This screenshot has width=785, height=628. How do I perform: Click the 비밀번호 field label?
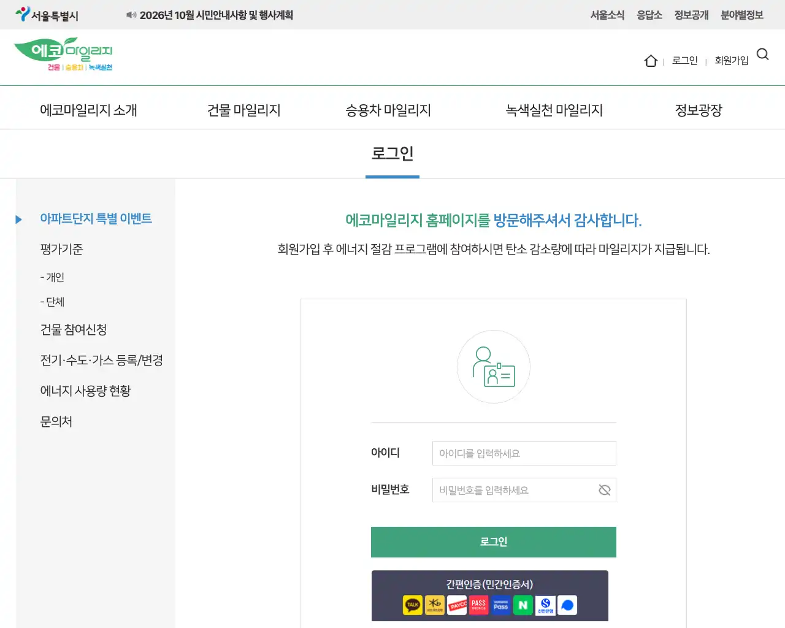point(390,489)
